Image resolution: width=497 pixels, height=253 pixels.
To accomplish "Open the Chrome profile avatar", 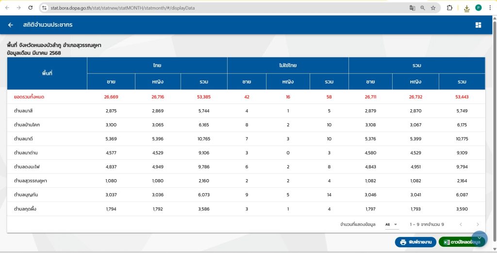I will tap(479, 8).
